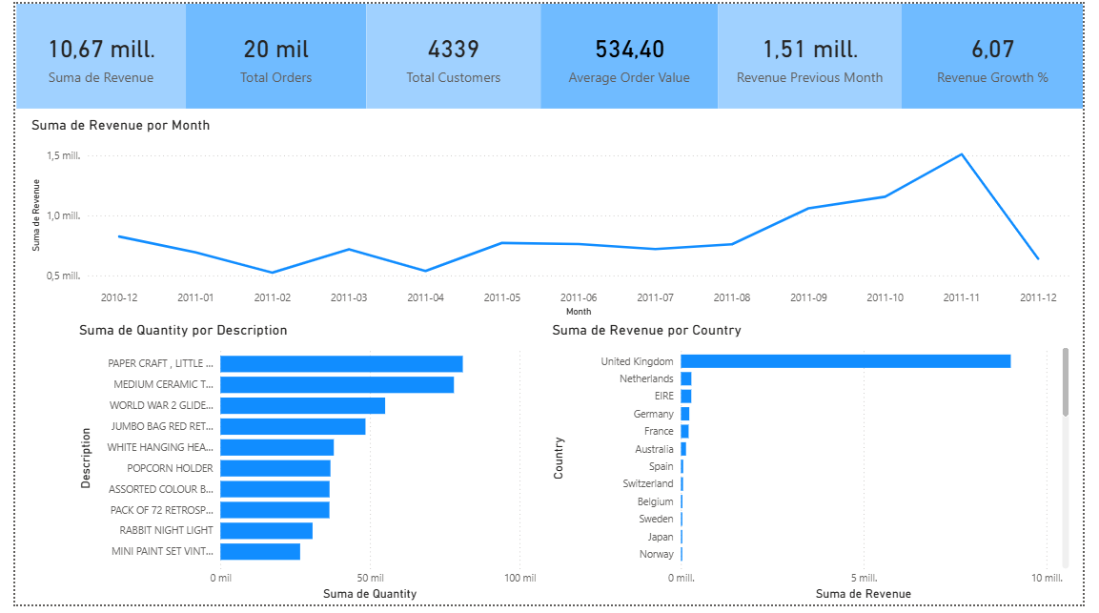Select the JUMBO BAG RED RET bar

[x=293, y=426]
